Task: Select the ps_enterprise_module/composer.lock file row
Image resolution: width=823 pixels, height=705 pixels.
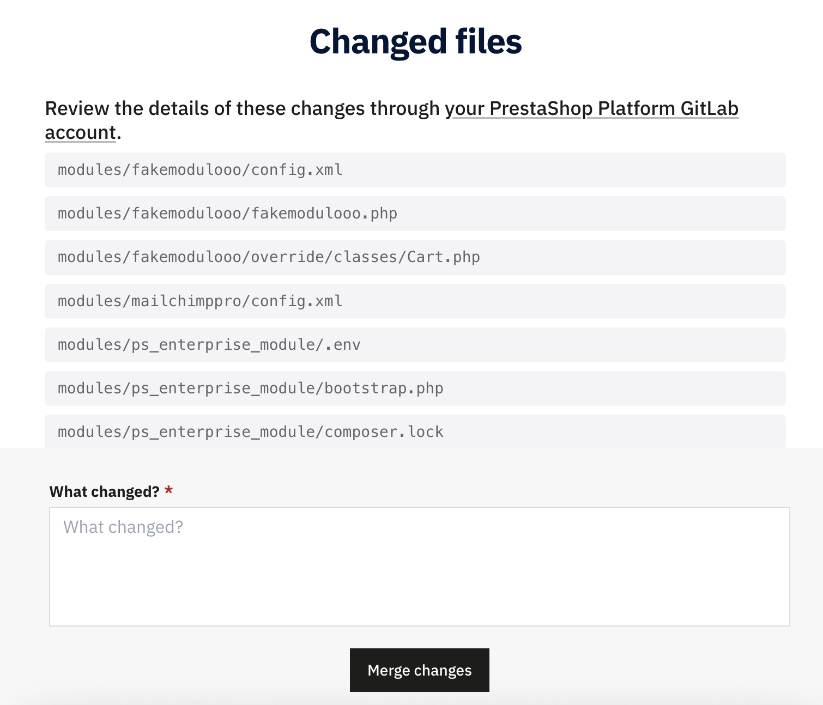Action: (415, 431)
